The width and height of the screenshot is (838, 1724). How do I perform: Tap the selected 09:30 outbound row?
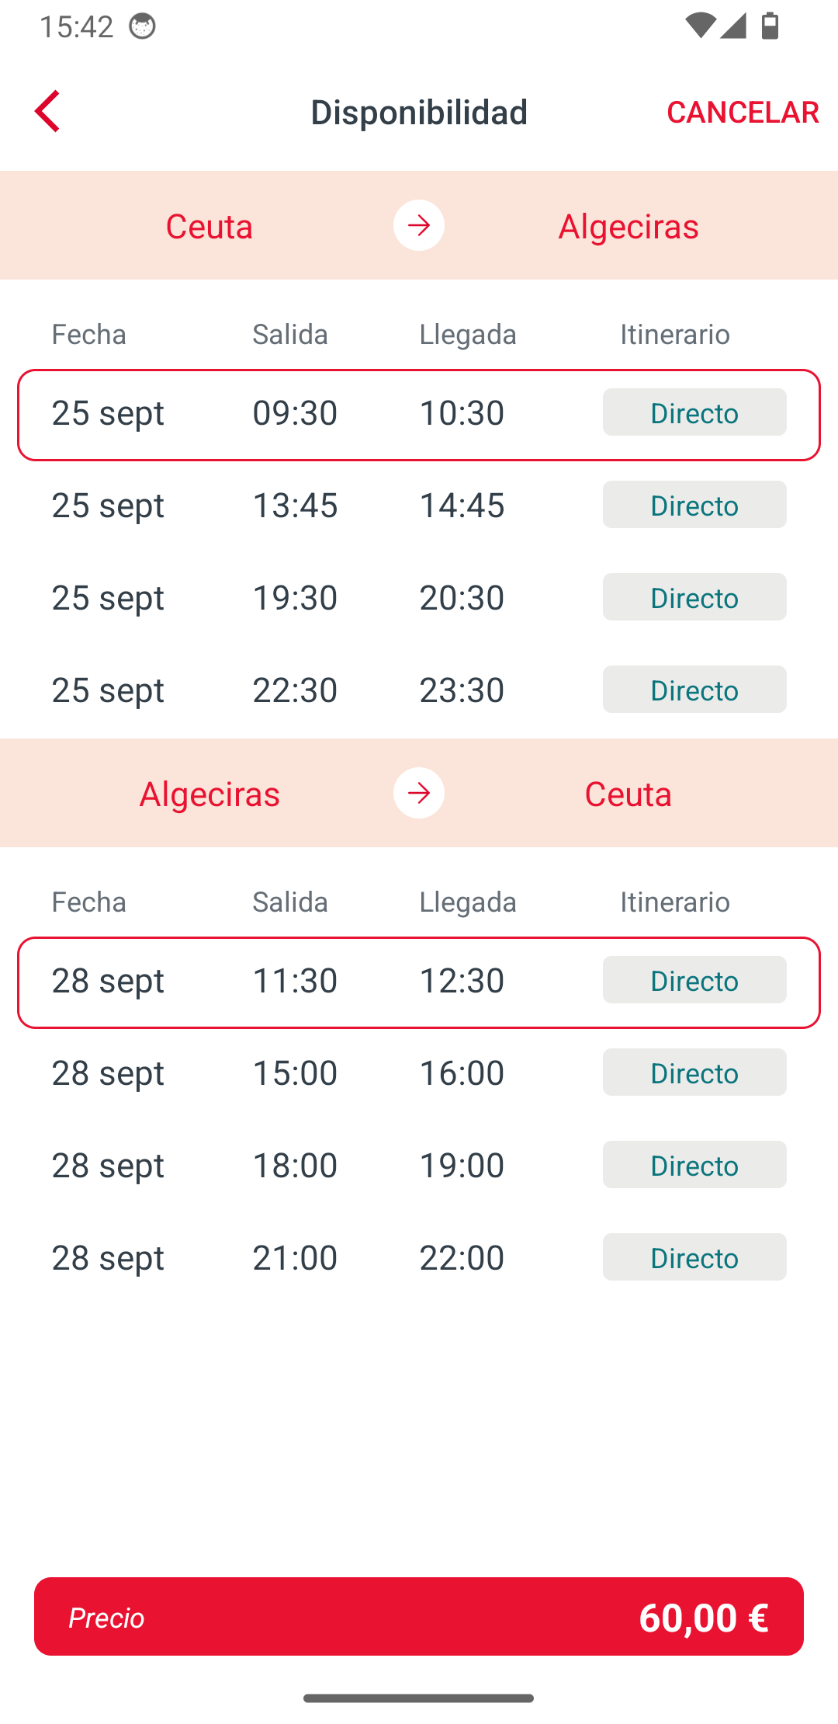coord(419,415)
